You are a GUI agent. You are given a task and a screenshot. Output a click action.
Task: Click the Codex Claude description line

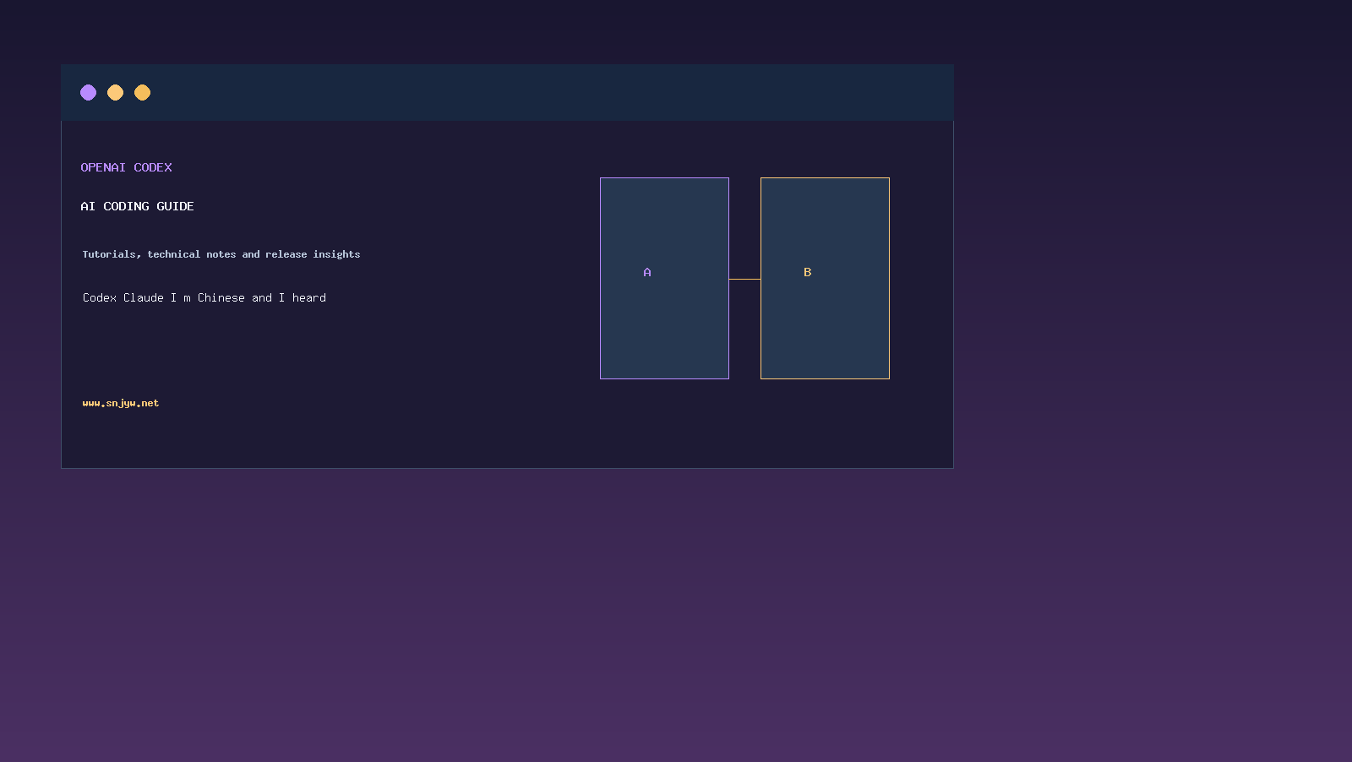point(204,297)
